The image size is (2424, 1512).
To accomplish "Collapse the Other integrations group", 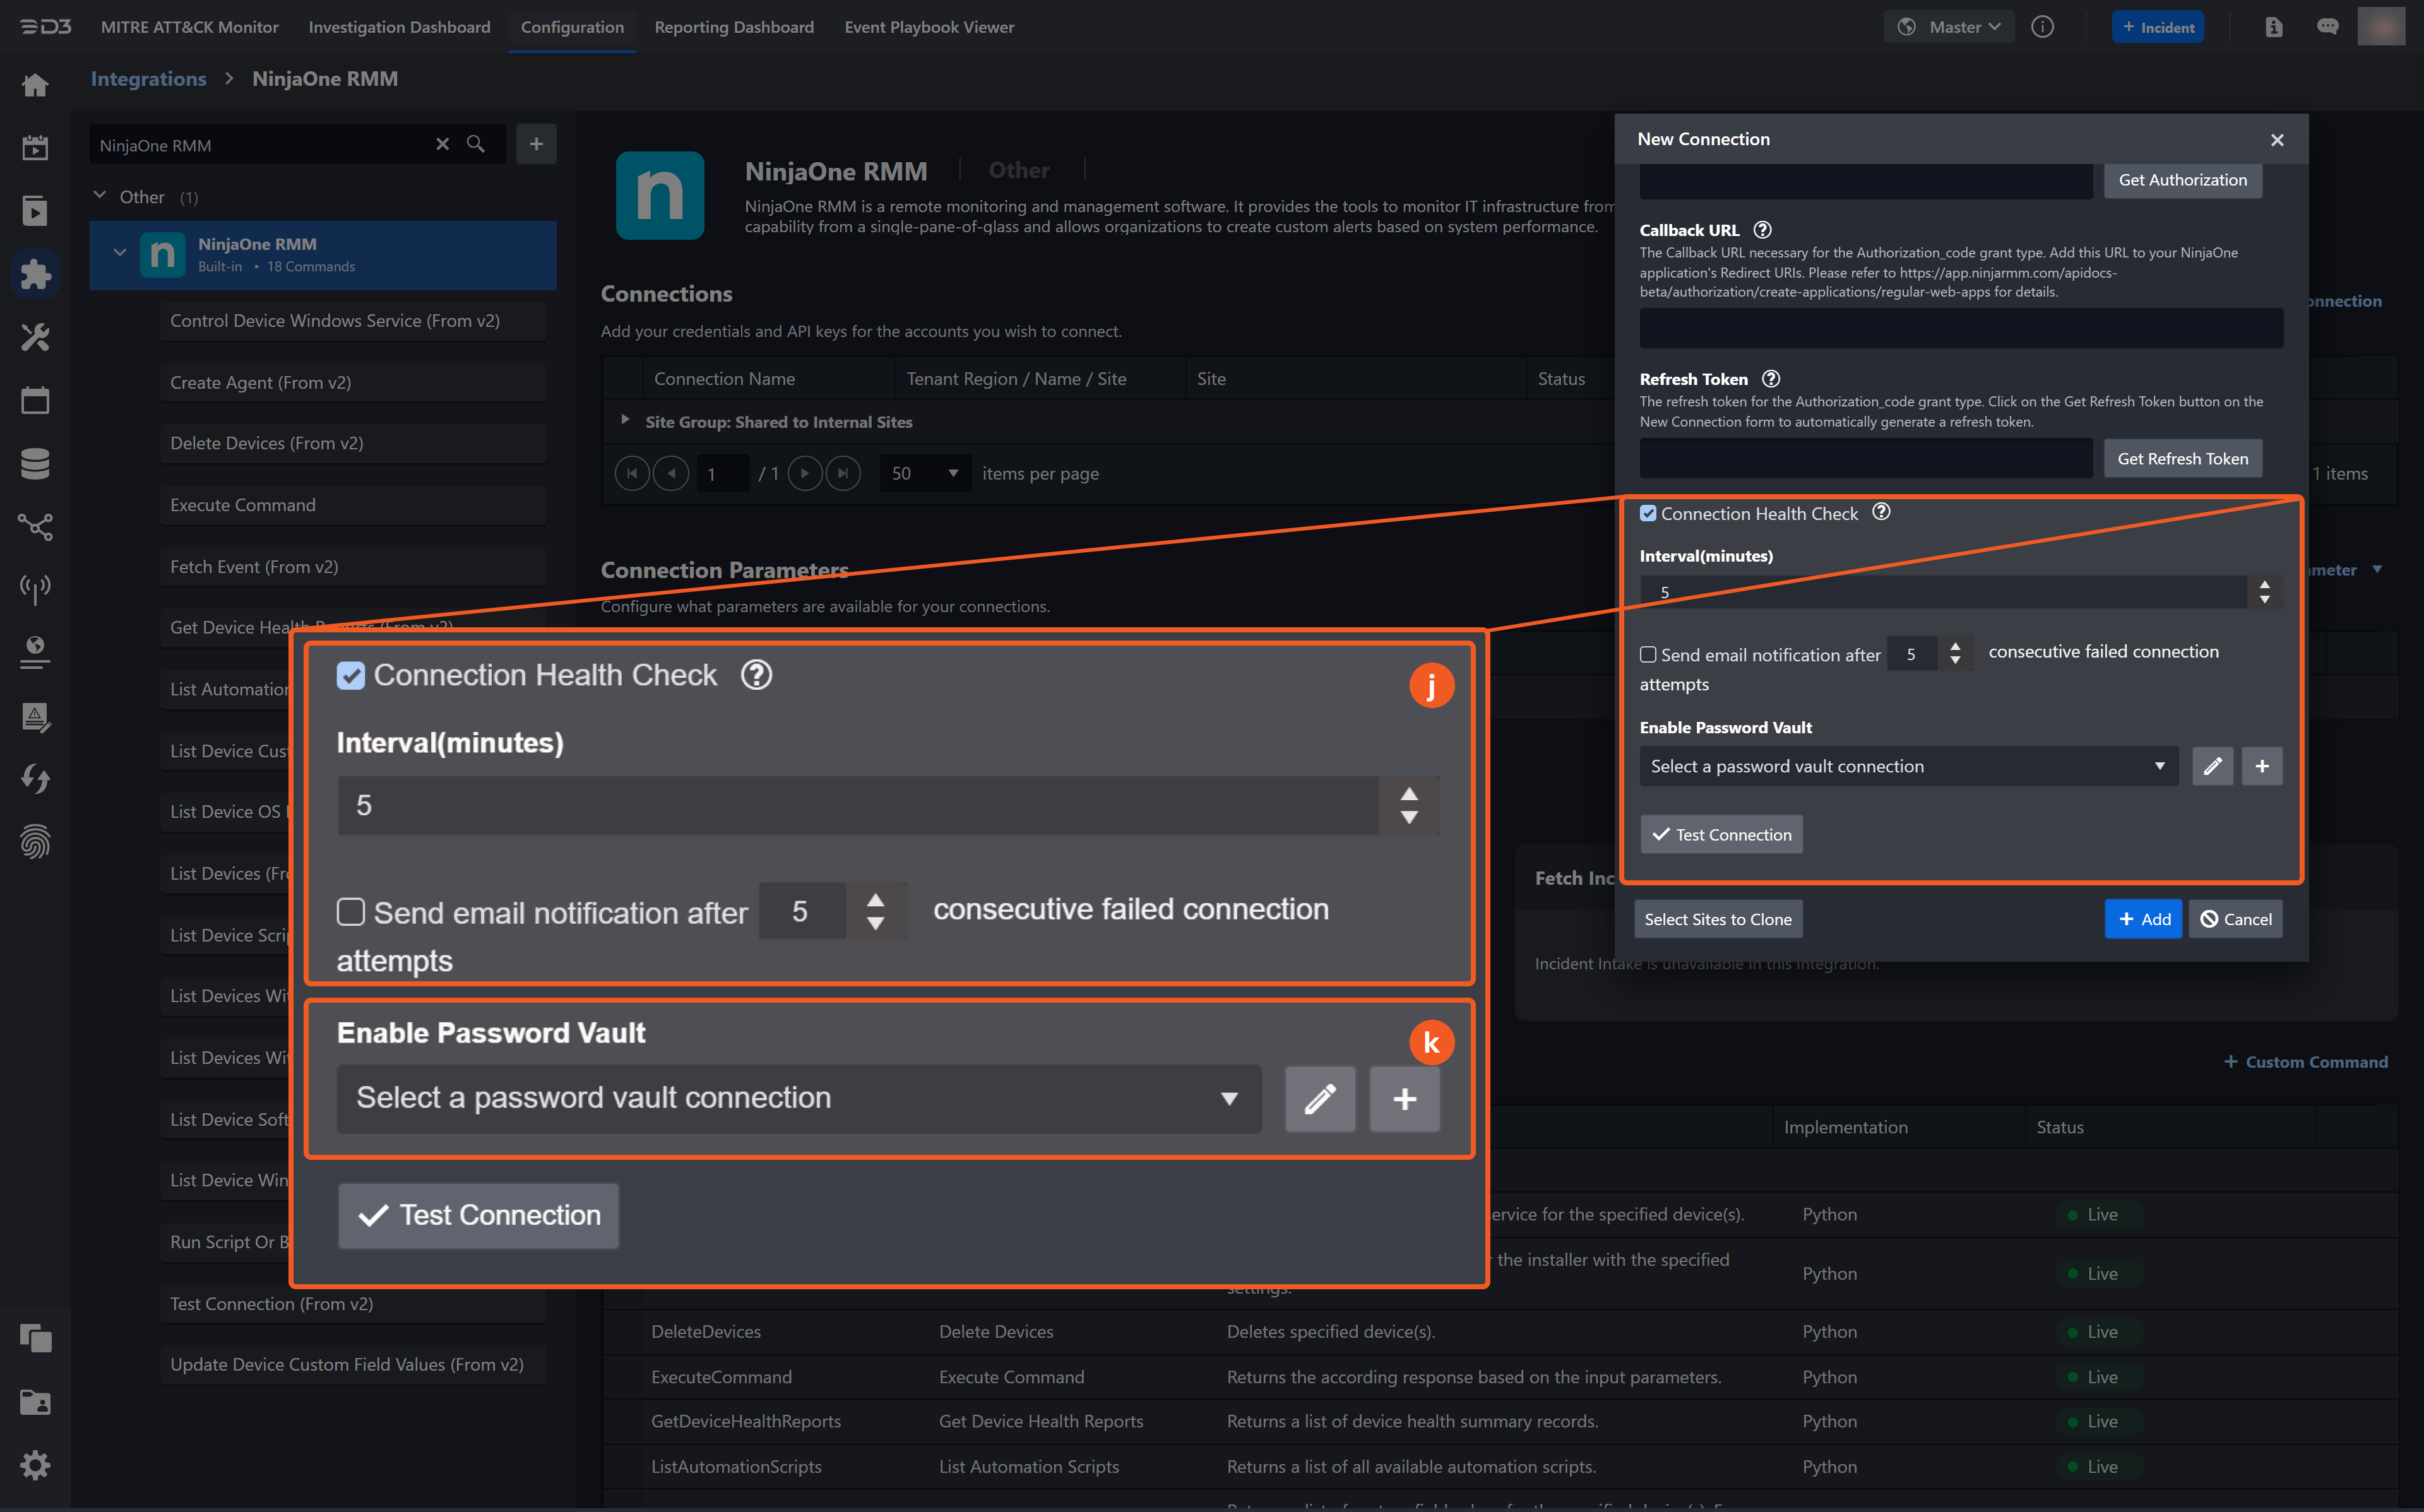I will point(100,196).
